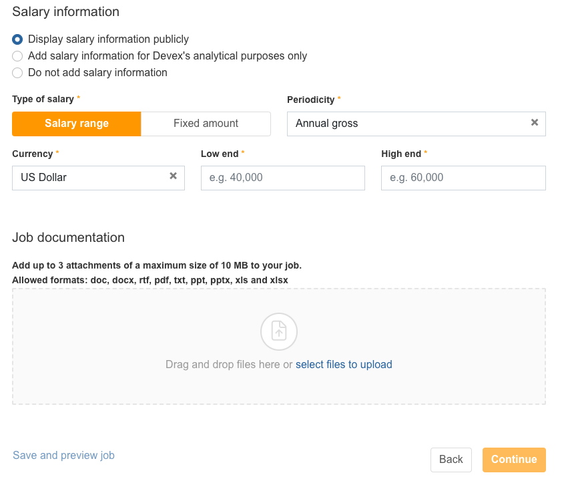Select Display salary information publicly

[17, 39]
